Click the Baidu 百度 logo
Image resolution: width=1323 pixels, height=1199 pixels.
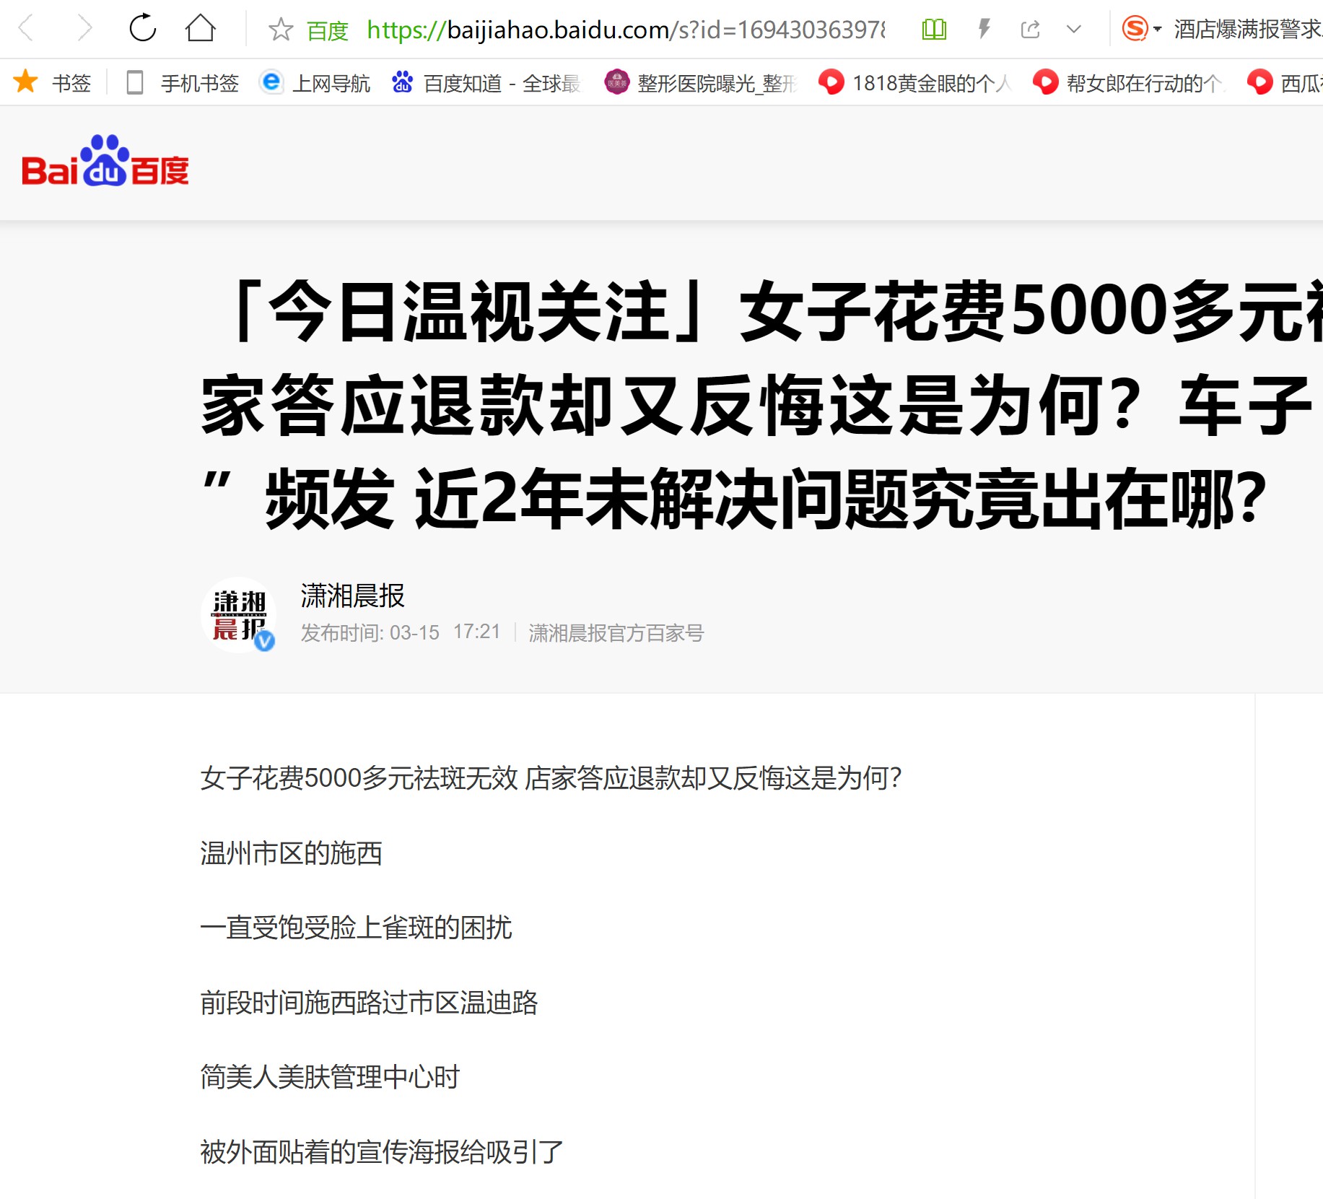(105, 162)
